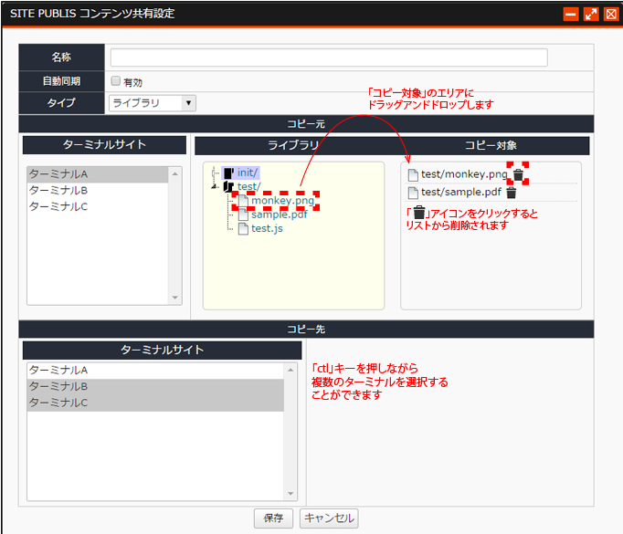This screenshot has height=534, width=623.
Task: Select ターミナルB in copy source list
Action: pyautogui.click(x=98, y=191)
